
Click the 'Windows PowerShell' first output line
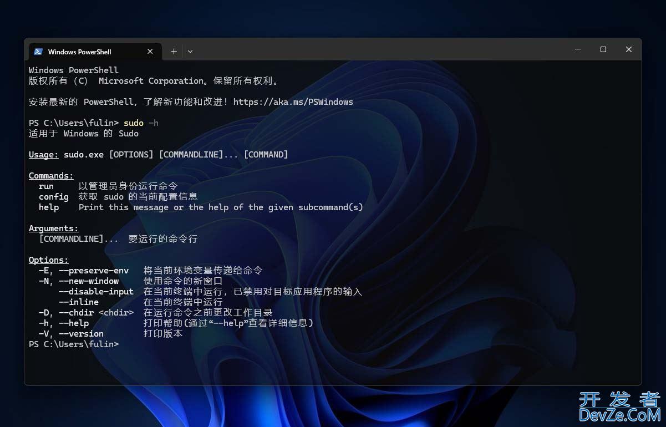(74, 70)
